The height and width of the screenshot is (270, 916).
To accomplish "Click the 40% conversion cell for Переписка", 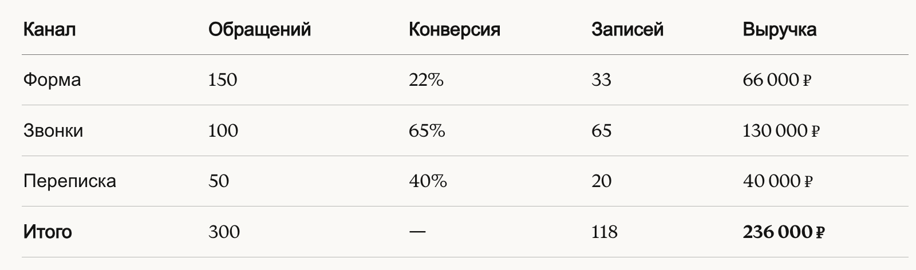I will (x=428, y=181).
